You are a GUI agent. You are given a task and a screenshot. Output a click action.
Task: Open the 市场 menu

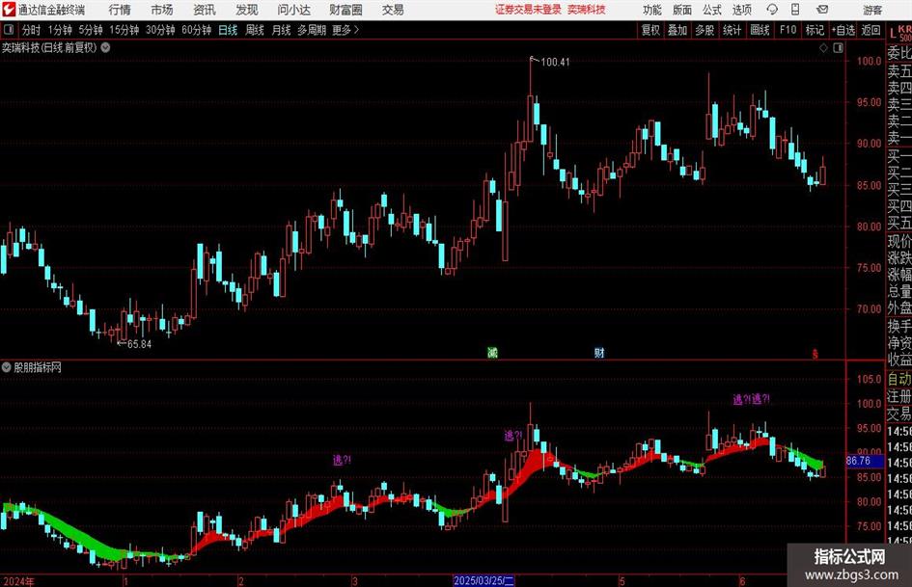tap(162, 10)
